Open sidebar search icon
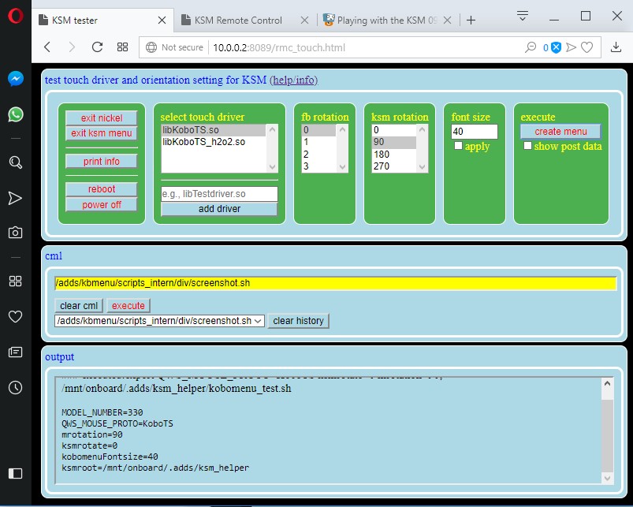 (15, 162)
